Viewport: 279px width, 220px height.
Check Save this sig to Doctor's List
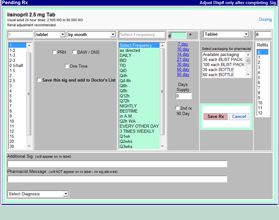pos(39,80)
